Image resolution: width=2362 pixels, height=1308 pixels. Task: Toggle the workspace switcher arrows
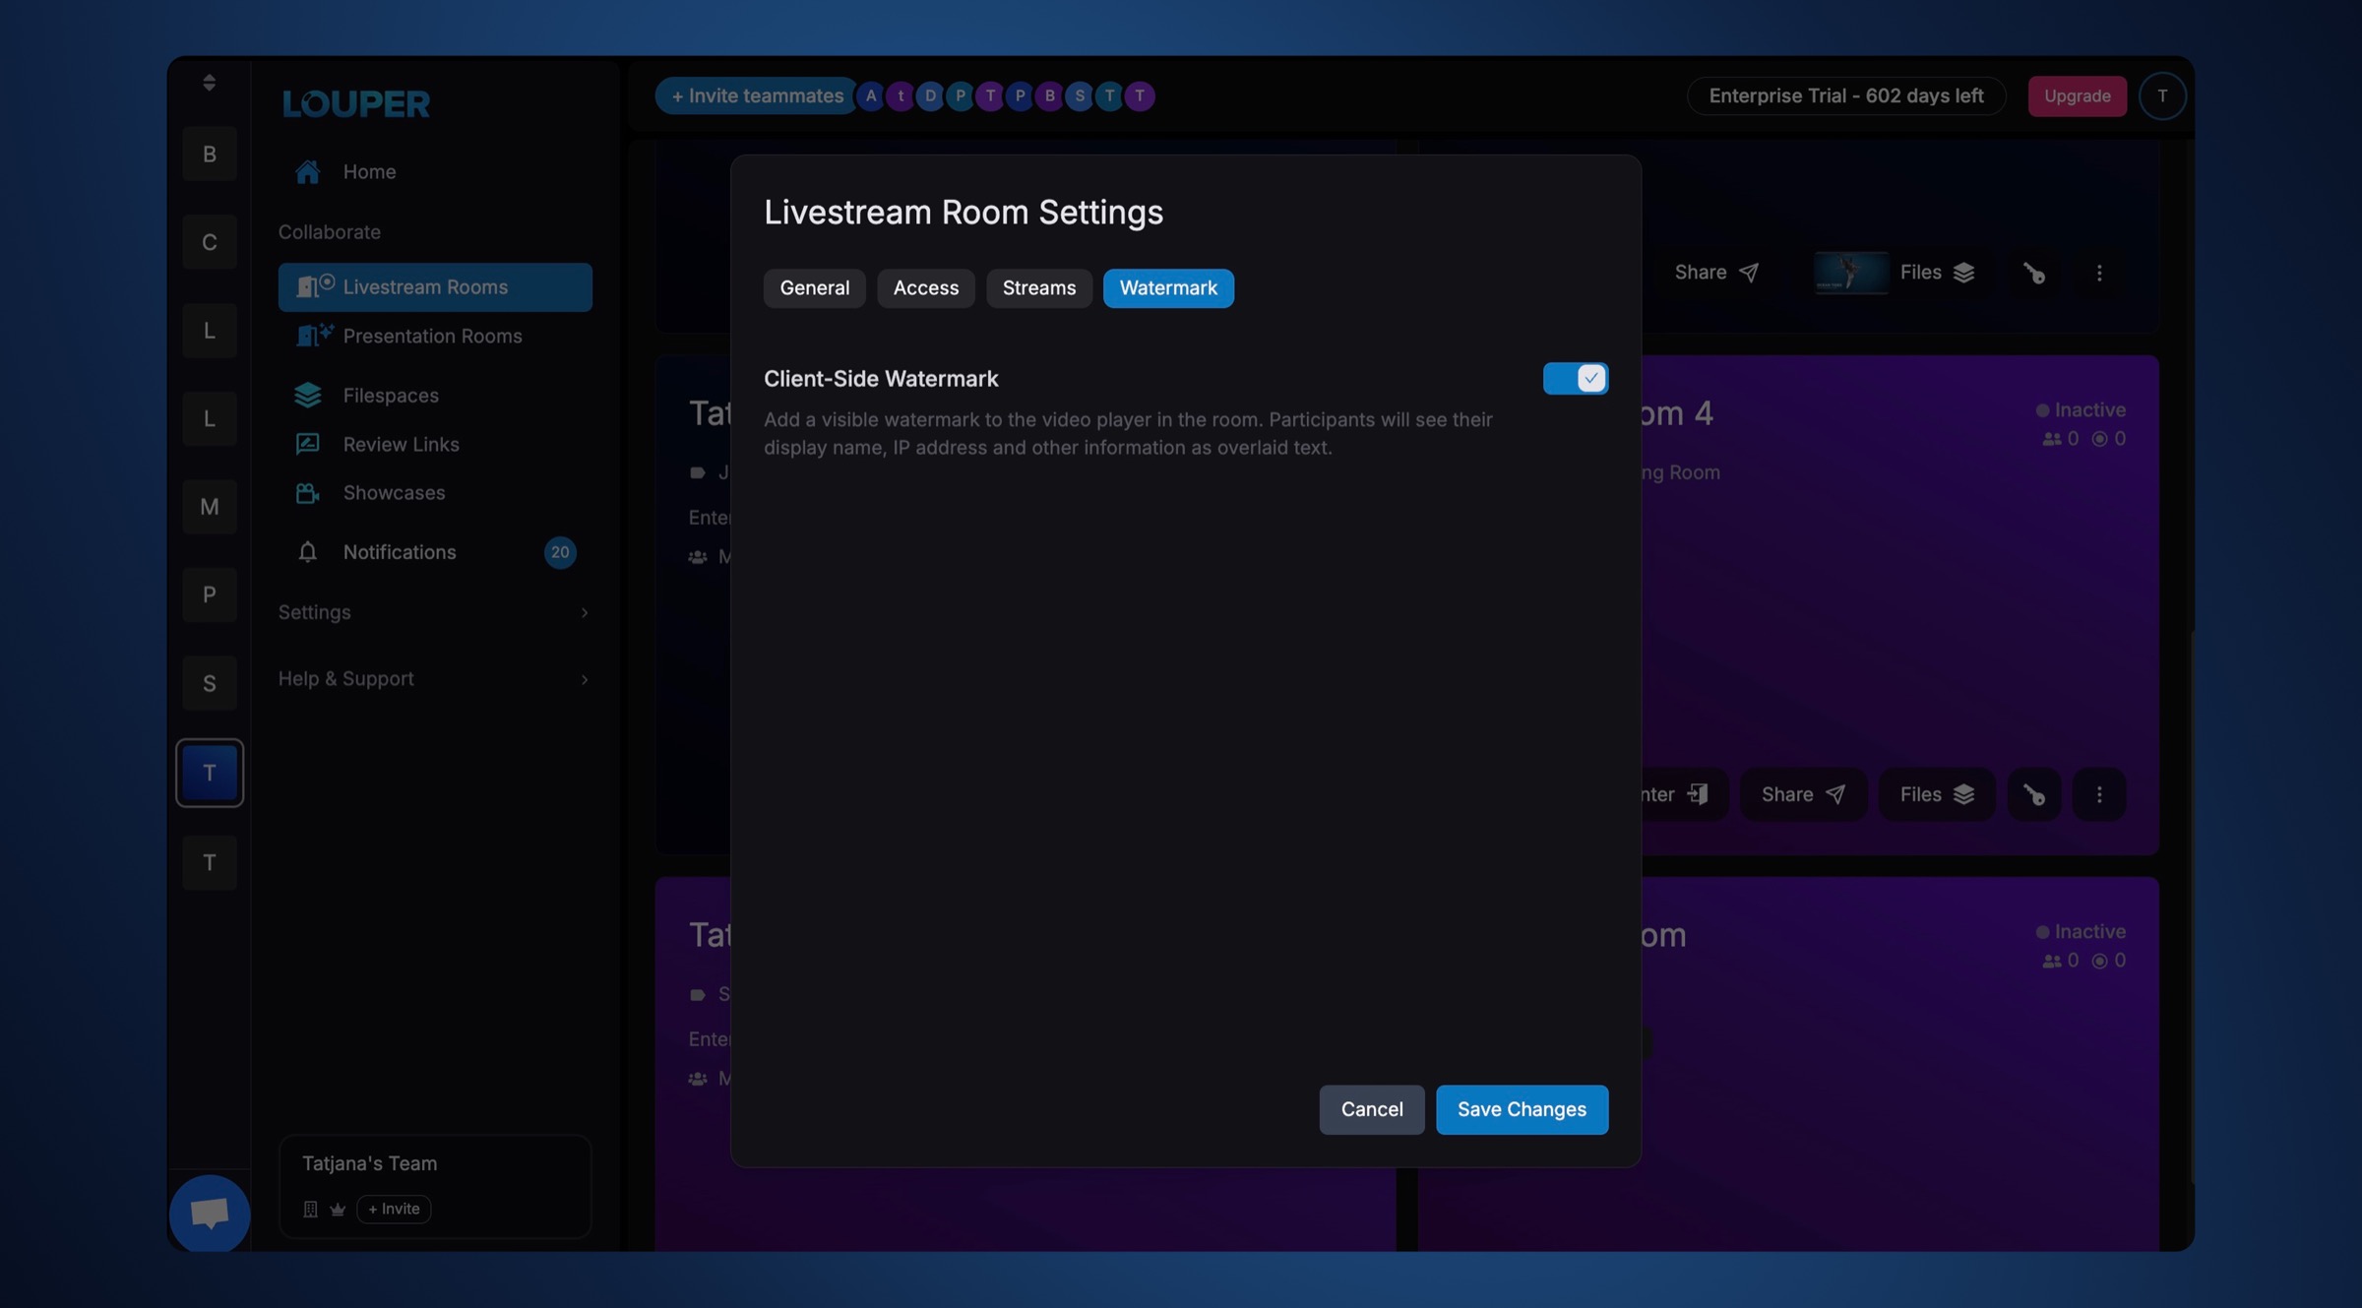pyautogui.click(x=209, y=83)
